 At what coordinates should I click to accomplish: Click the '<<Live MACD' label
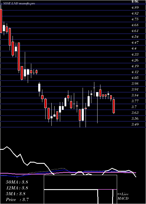coord(123,196)
